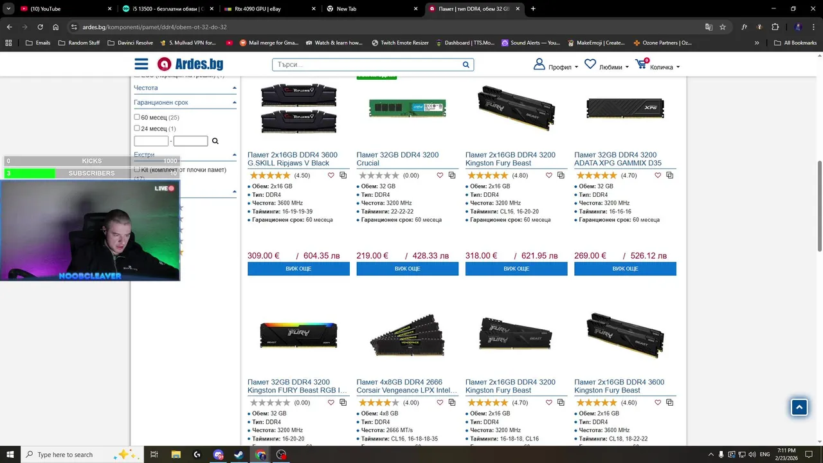The height and width of the screenshot is (463, 823).
Task: Open the Corsair Vengeance LPX product link
Action: pos(407,386)
